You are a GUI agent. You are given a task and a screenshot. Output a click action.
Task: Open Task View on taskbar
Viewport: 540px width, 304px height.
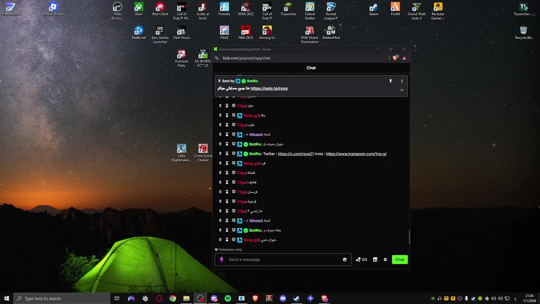117,299
